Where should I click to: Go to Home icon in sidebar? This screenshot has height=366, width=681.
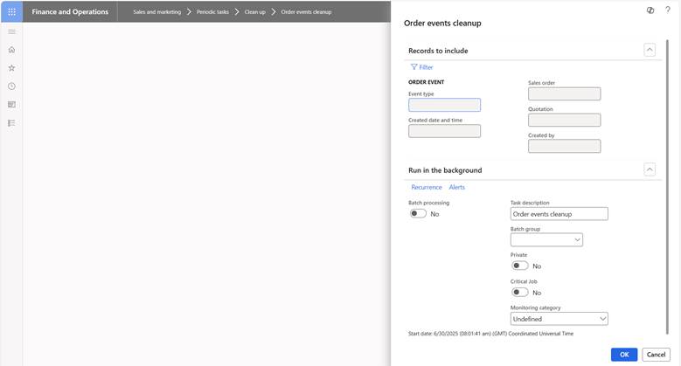coord(11,50)
